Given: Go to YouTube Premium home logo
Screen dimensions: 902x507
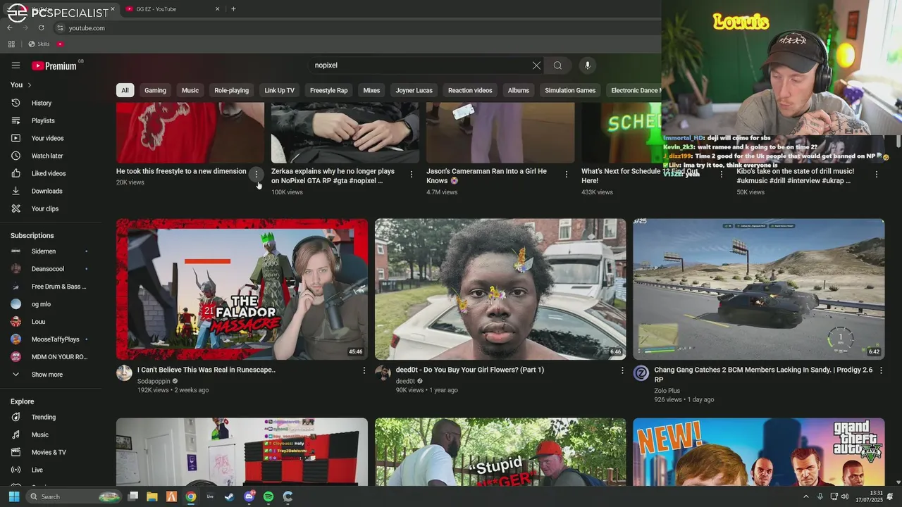Looking at the screenshot, I should 54,65.
